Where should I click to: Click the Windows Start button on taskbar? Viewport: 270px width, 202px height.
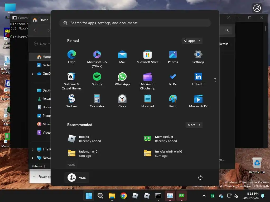click(89, 196)
